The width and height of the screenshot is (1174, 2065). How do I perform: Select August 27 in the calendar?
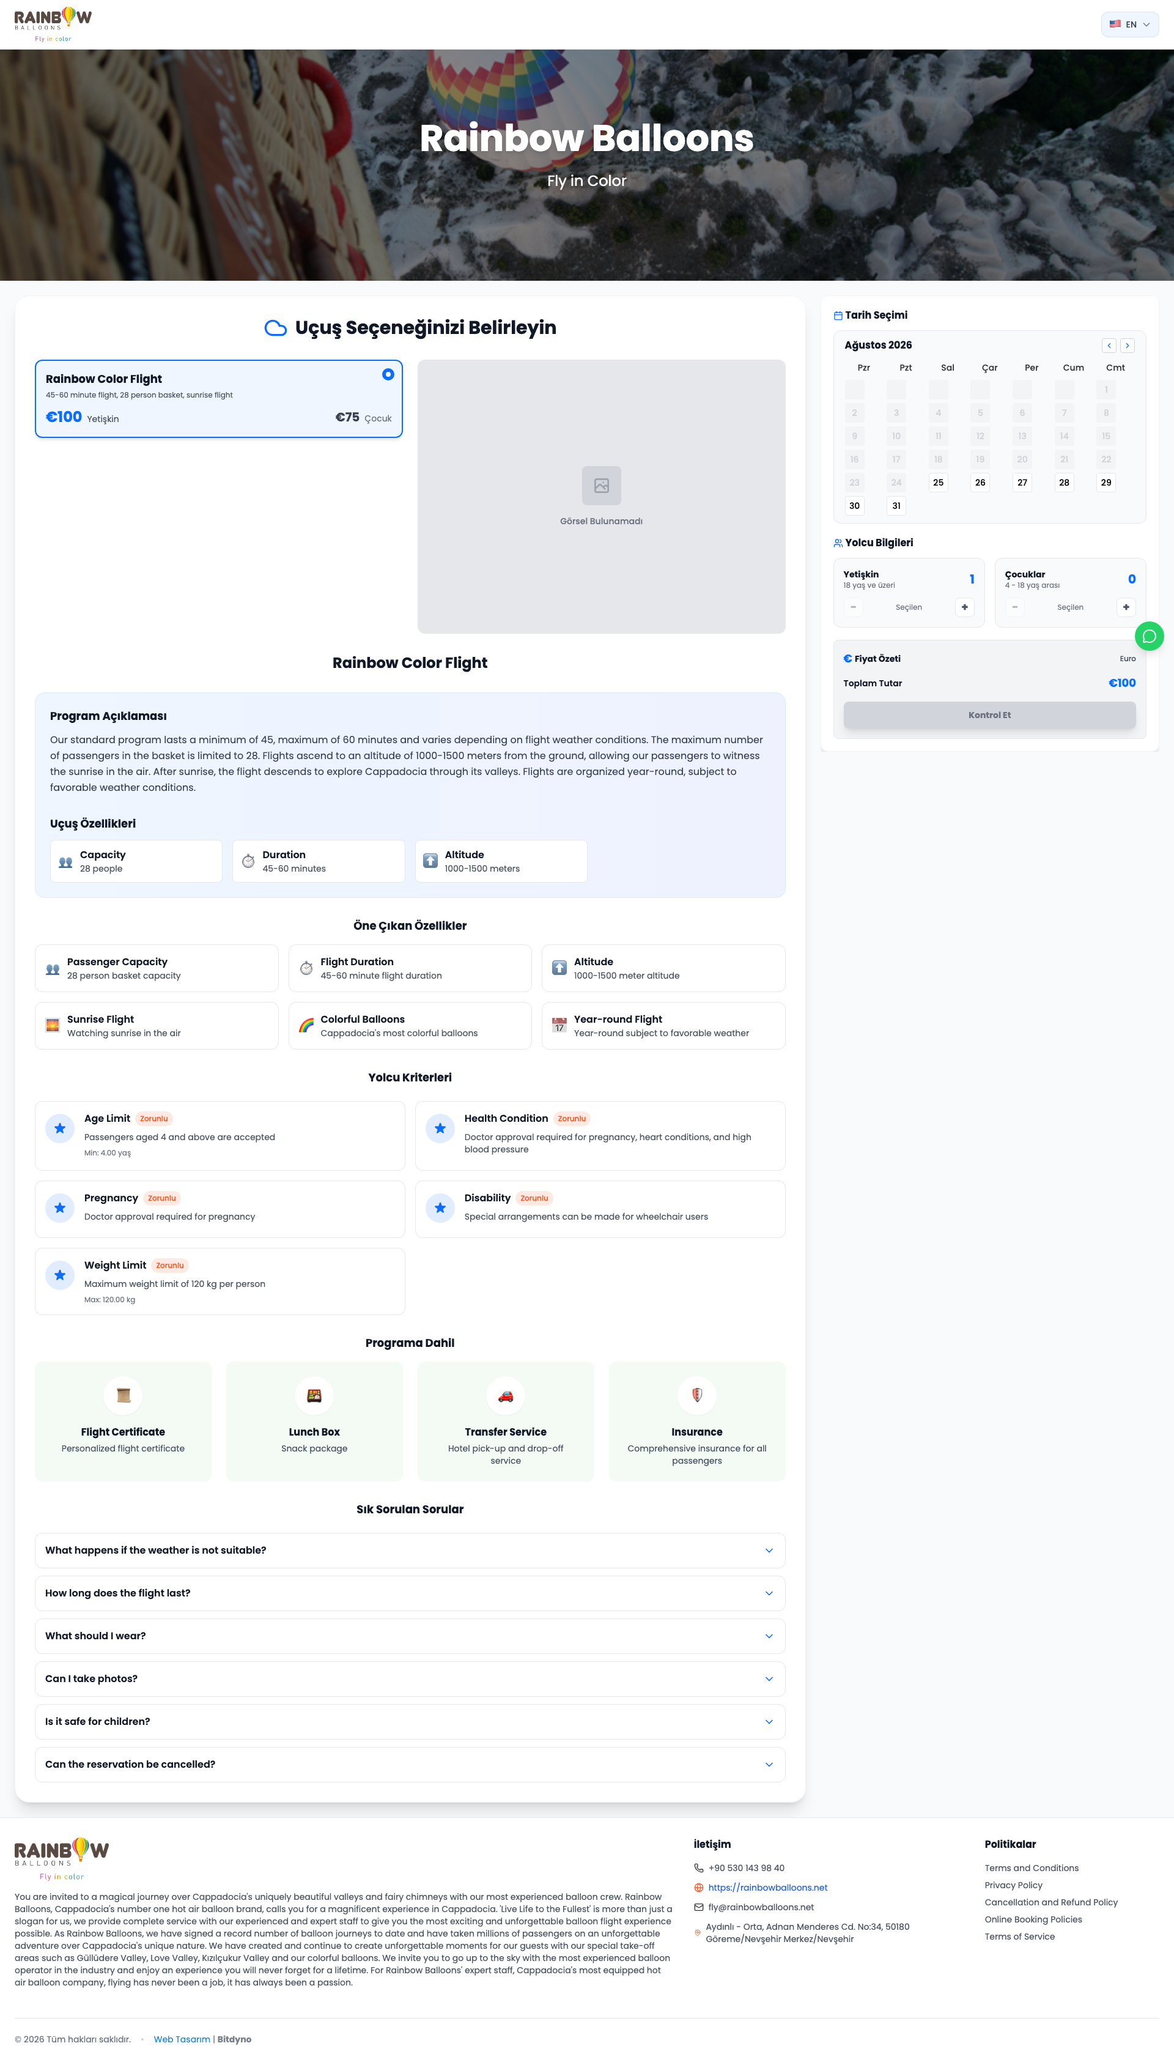[1022, 482]
